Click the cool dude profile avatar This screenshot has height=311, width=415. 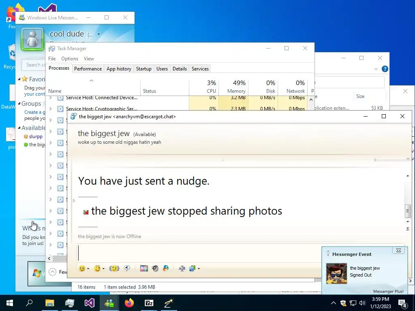coord(32,39)
